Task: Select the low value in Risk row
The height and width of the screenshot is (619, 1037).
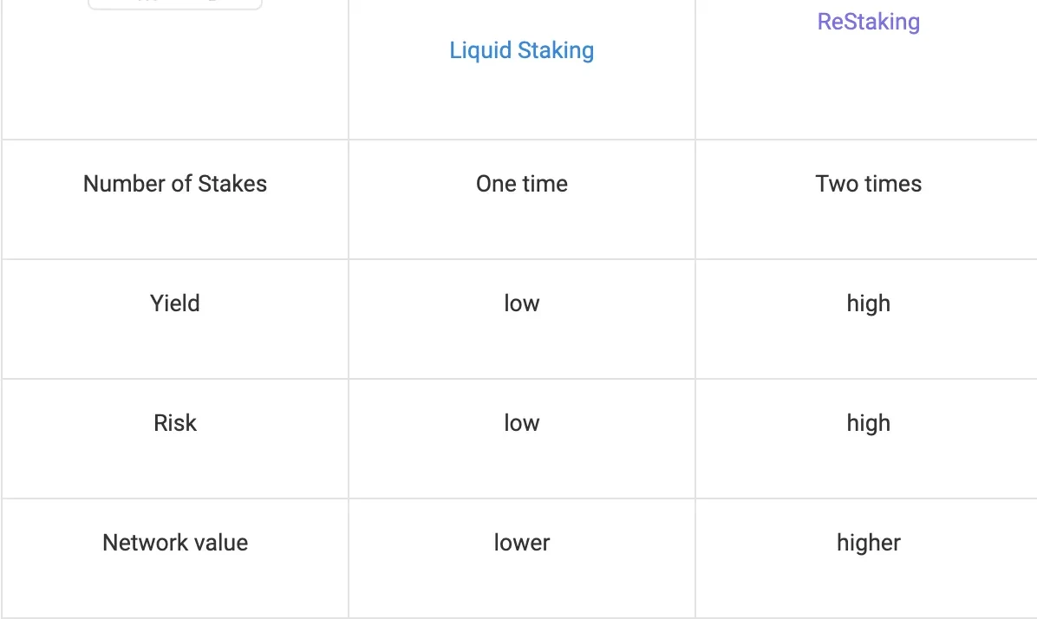Action: coord(521,423)
